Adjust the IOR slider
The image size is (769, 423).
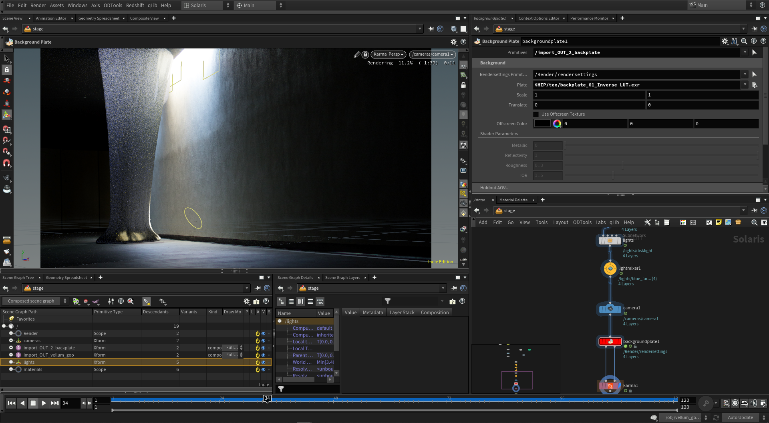[x=662, y=175]
